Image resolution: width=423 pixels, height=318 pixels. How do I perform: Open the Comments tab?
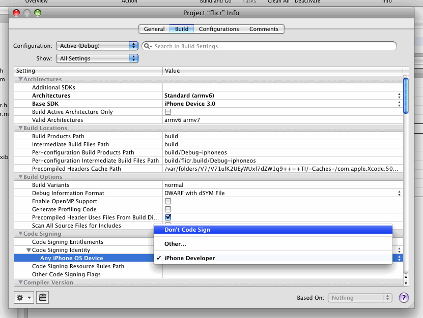(264, 29)
